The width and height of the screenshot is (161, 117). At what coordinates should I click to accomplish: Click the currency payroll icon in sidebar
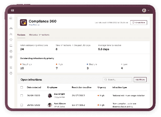pyautogui.click(x=11, y=51)
